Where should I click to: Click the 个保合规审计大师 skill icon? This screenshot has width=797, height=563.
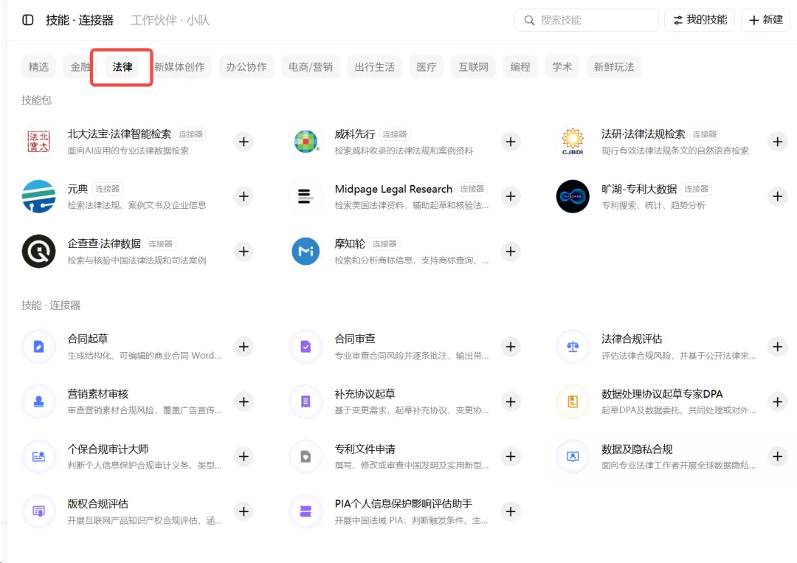(x=38, y=456)
